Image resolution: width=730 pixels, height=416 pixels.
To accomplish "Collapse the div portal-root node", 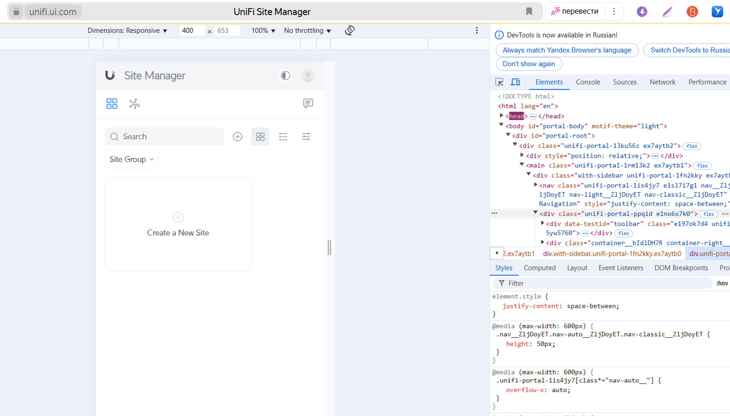I will click(508, 135).
